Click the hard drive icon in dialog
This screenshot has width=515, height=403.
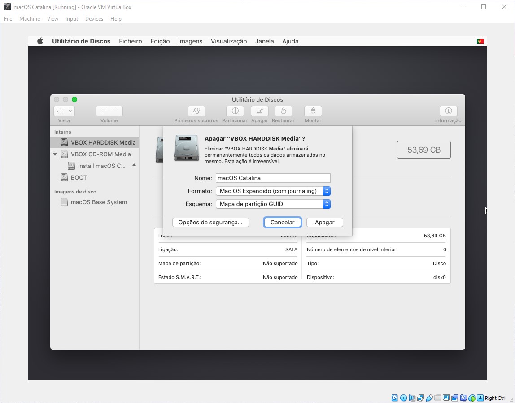pos(187,148)
